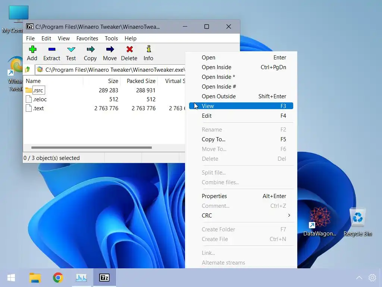Select the .reloc file icon
382x287 pixels.
tap(29, 99)
